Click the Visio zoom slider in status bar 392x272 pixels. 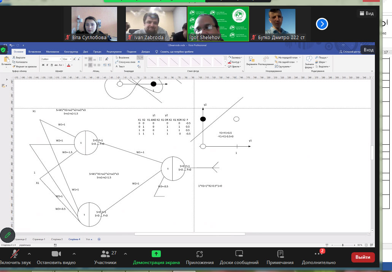[x=343, y=245]
